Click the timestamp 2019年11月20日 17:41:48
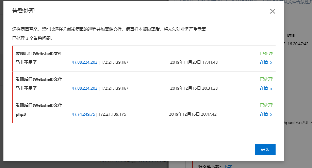Viewport: 312px width, 168px height. pos(194,62)
